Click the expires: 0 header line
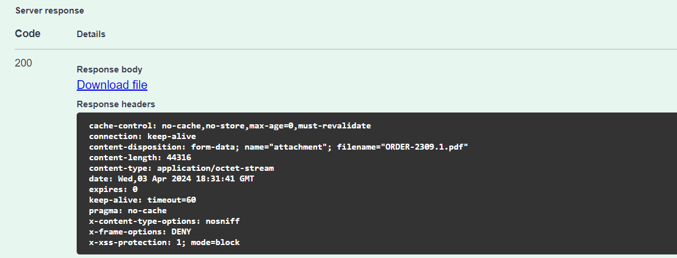The height and width of the screenshot is (258, 677). pyautogui.click(x=113, y=190)
